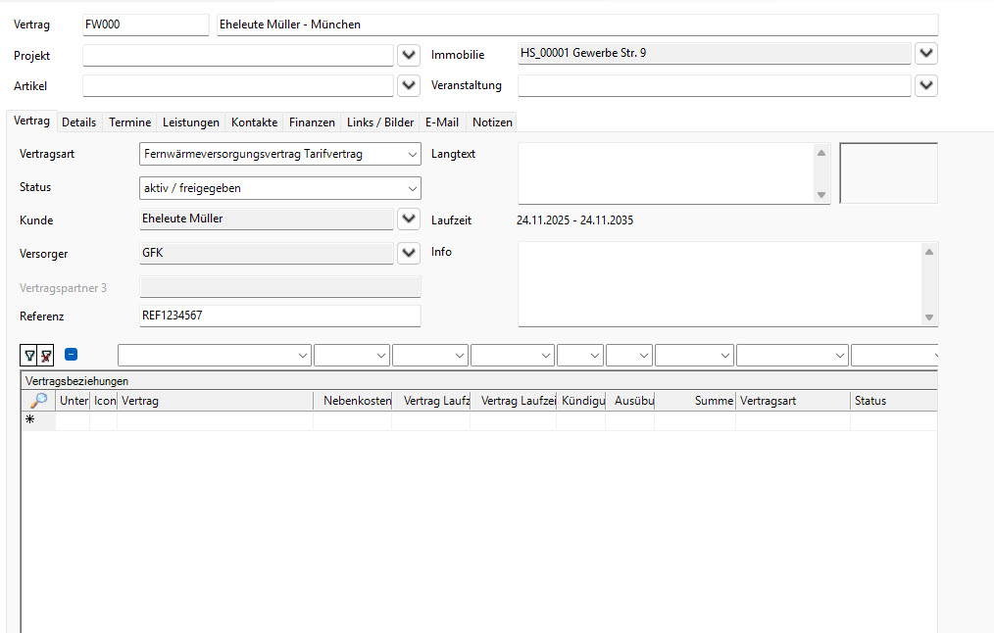Click into the Referenz field REF1234567
The image size is (994, 633).
pyautogui.click(x=279, y=316)
